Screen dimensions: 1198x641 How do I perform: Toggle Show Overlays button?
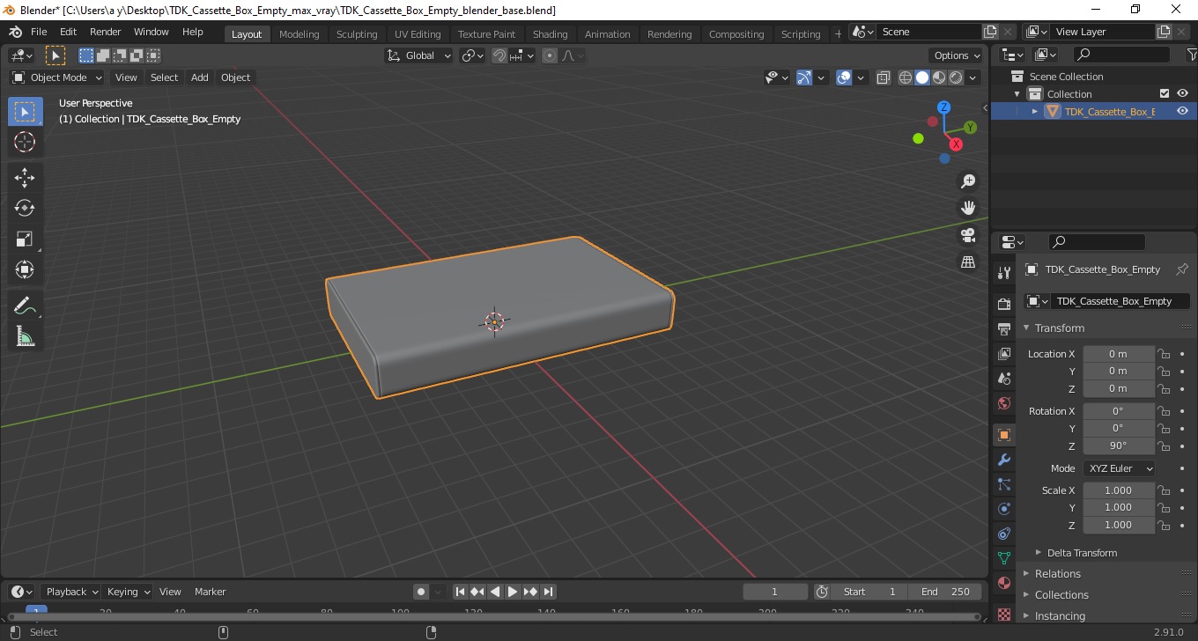click(x=844, y=77)
